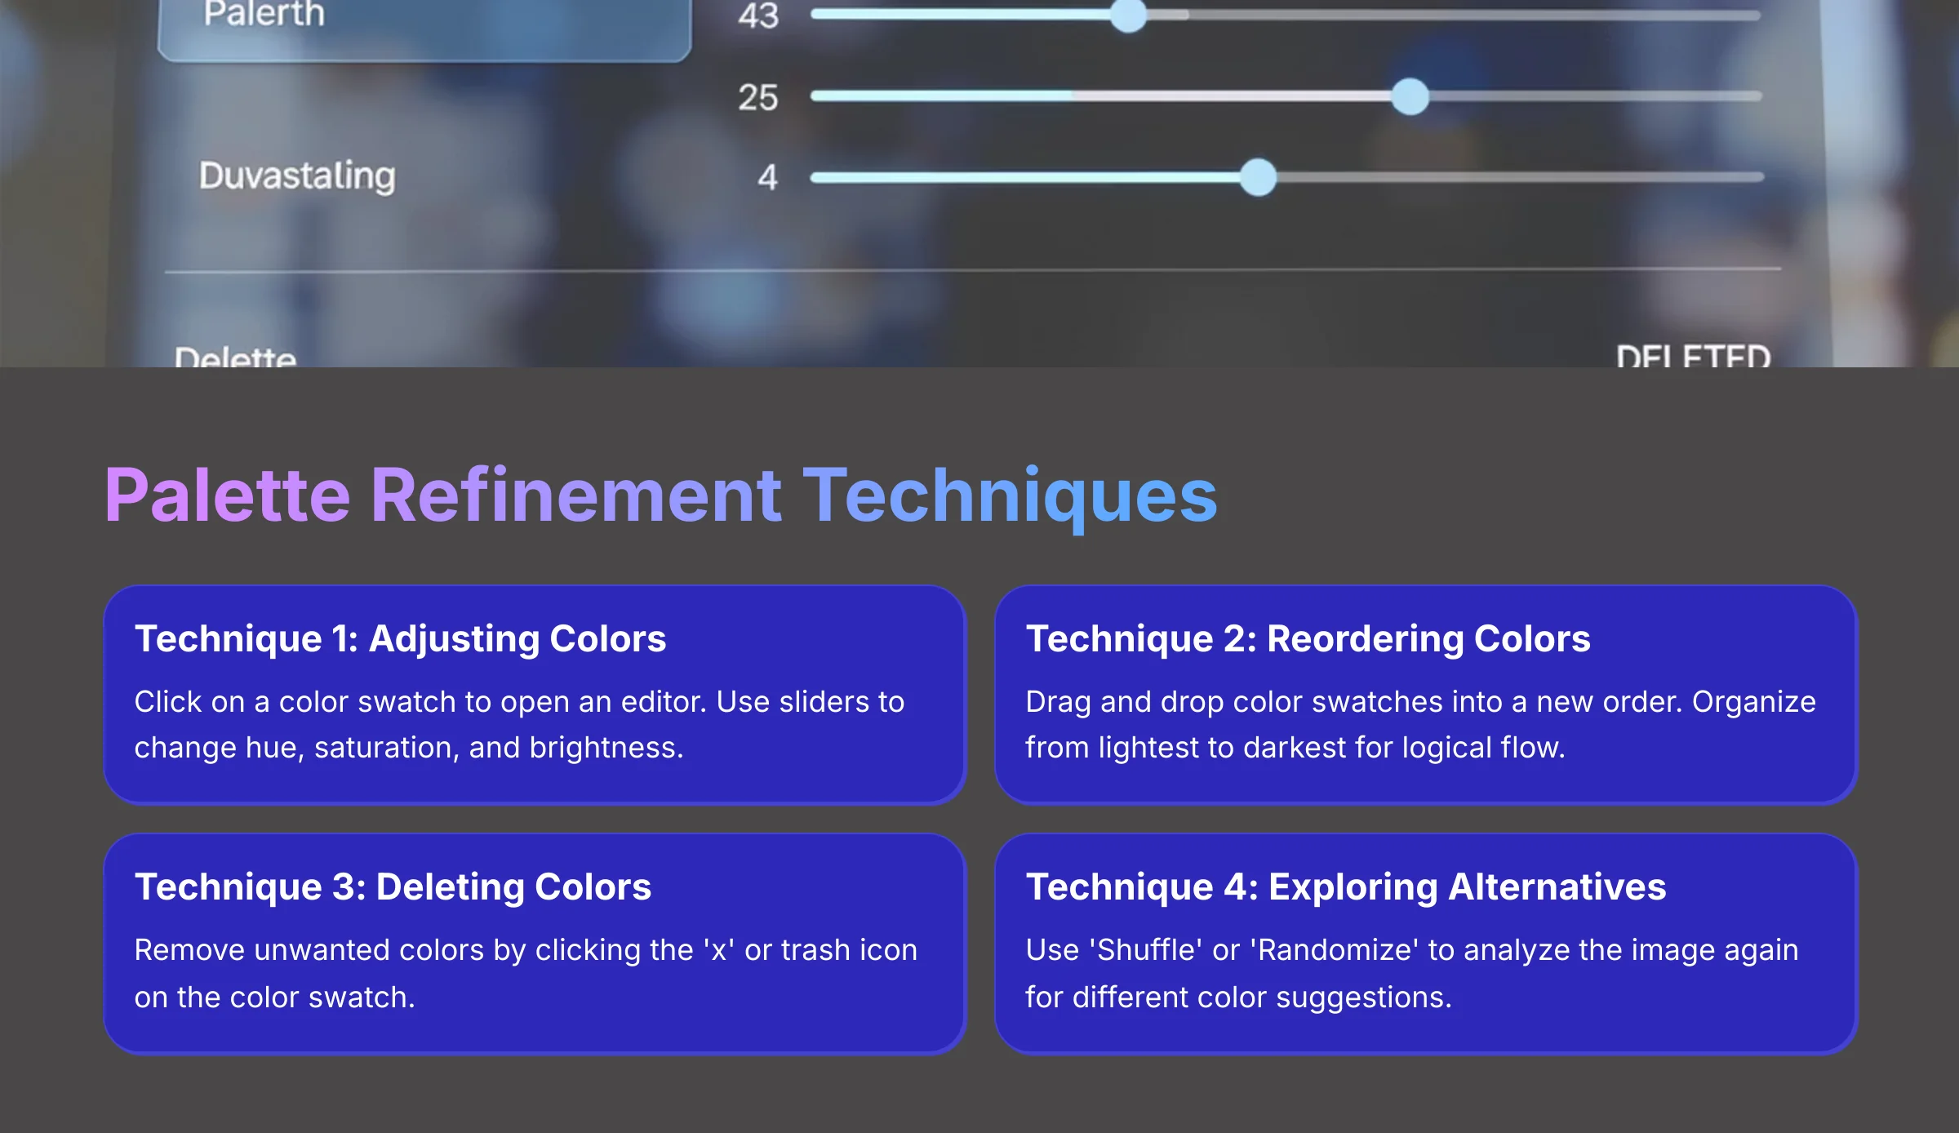Open the Technique 1: Adjusting Colors card
Screen dimensions: 1959x1133
point(535,695)
